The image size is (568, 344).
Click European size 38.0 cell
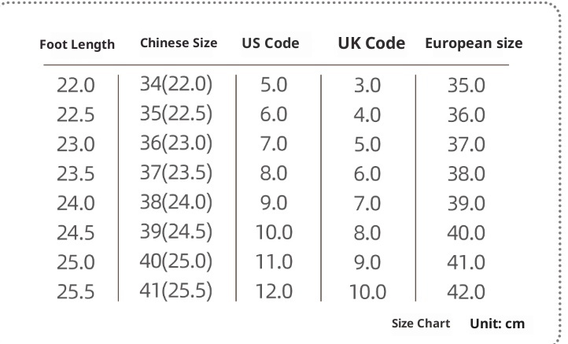coord(466,174)
